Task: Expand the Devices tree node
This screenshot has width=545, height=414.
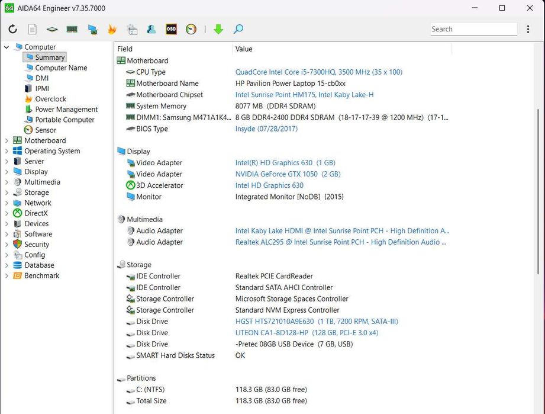Action: [x=7, y=224]
